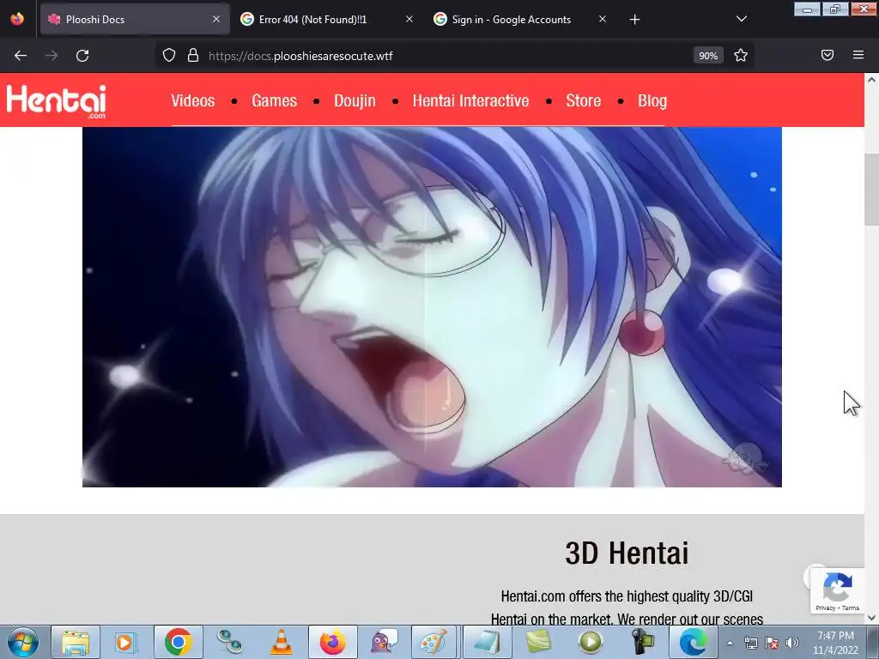Image resolution: width=879 pixels, height=659 pixels.
Task: Bookmark this page with the star icon
Action: 741,56
